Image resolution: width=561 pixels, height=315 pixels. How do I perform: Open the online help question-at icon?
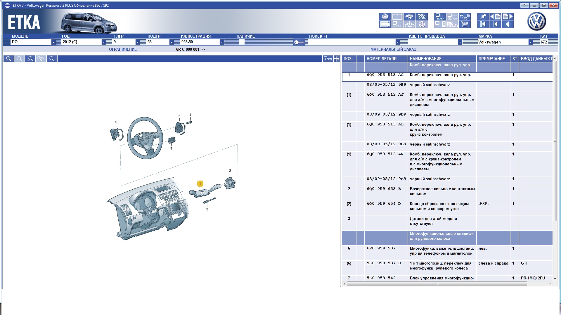coord(422,17)
